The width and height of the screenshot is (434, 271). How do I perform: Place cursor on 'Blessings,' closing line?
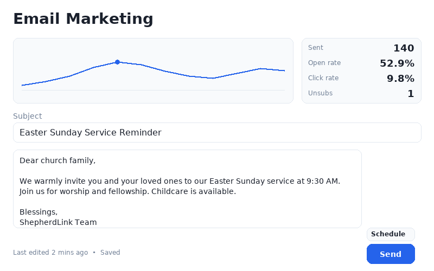tap(39, 212)
